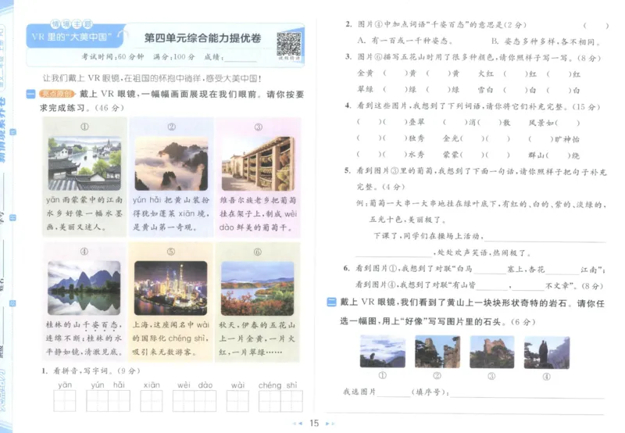625x433 pixels.
Task: Click the blue section marker 一
Action: coord(30,94)
